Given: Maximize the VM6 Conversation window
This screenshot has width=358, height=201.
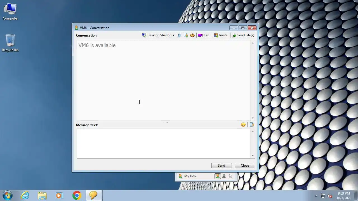Looking at the screenshot, I should (243, 28).
